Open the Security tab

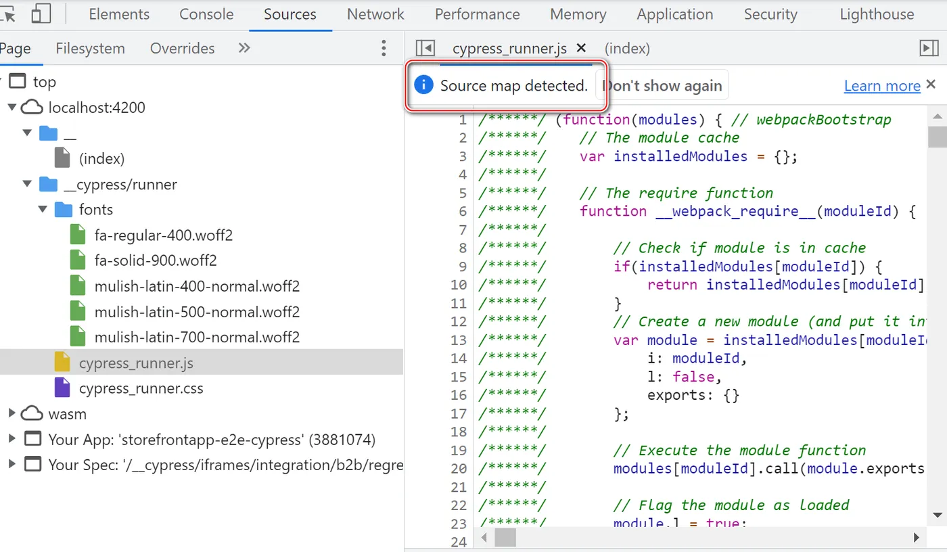[x=770, y=14]
